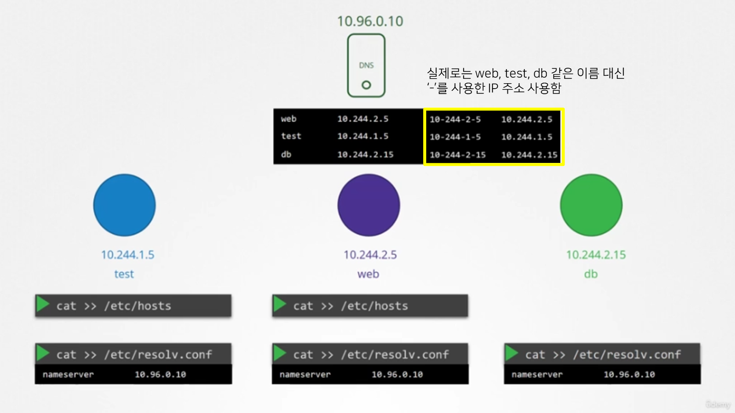Click the Udemy watermark logo
Viewport: 735px width, 413px height.
tap(718, 404)
